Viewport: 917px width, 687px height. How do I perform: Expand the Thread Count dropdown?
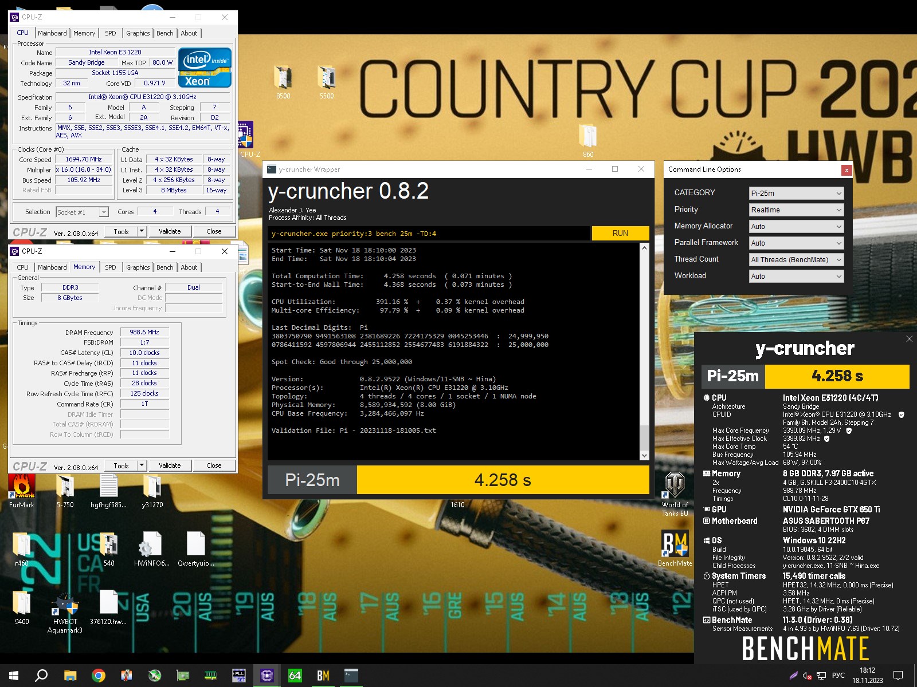796,260
